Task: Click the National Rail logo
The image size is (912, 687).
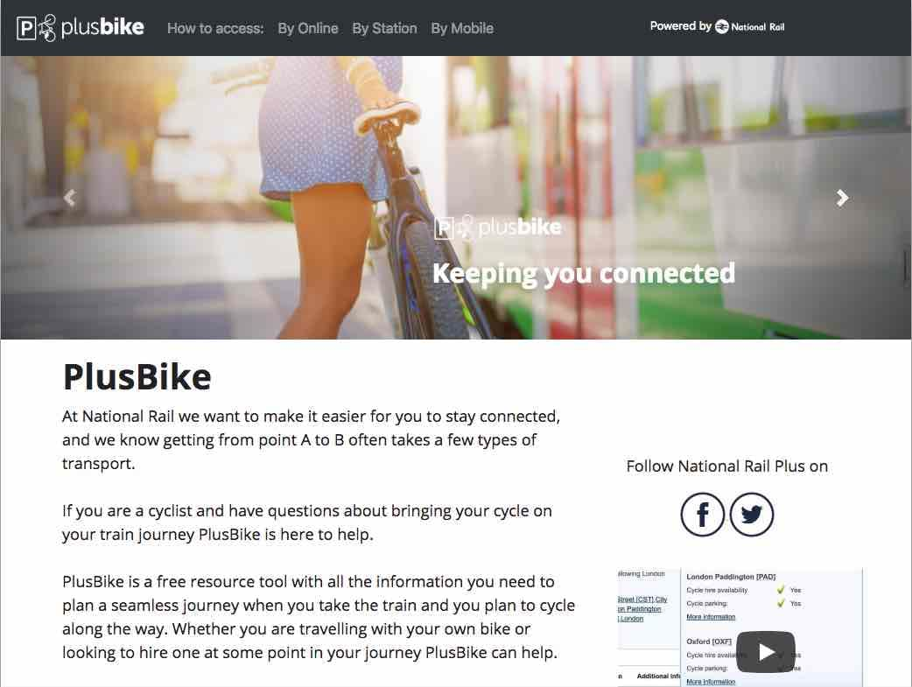Action: click(x=750, y=27)
